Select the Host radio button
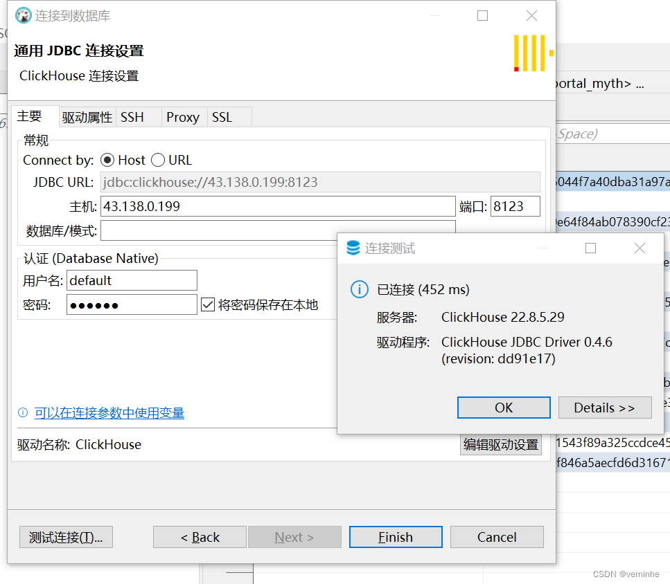 pyautogui.click(x=107, y=160)
